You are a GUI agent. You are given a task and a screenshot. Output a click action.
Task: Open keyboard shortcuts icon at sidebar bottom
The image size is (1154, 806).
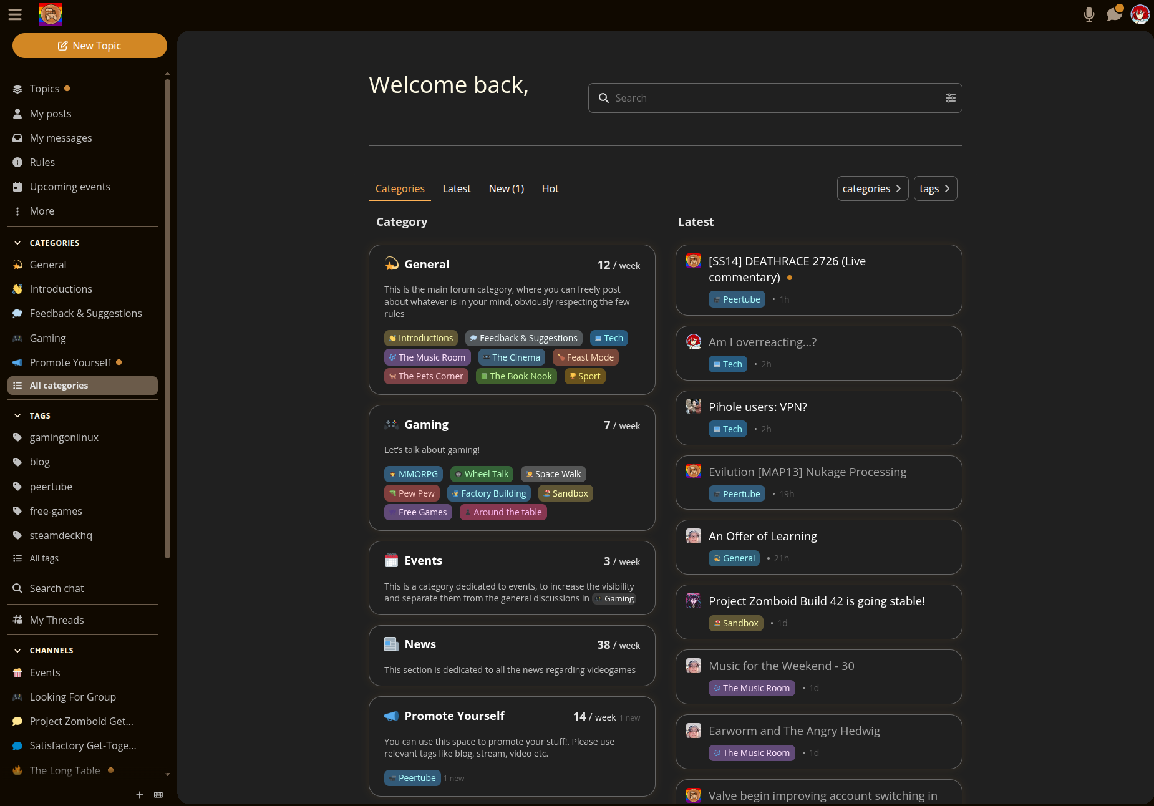(x=158, y=794)
